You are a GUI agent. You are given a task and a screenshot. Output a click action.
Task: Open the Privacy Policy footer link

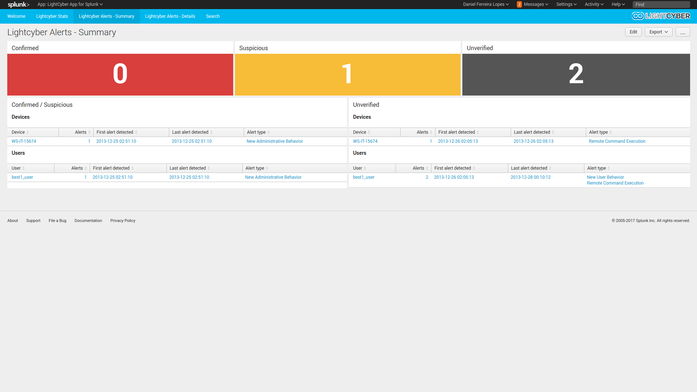coord(123,221)
